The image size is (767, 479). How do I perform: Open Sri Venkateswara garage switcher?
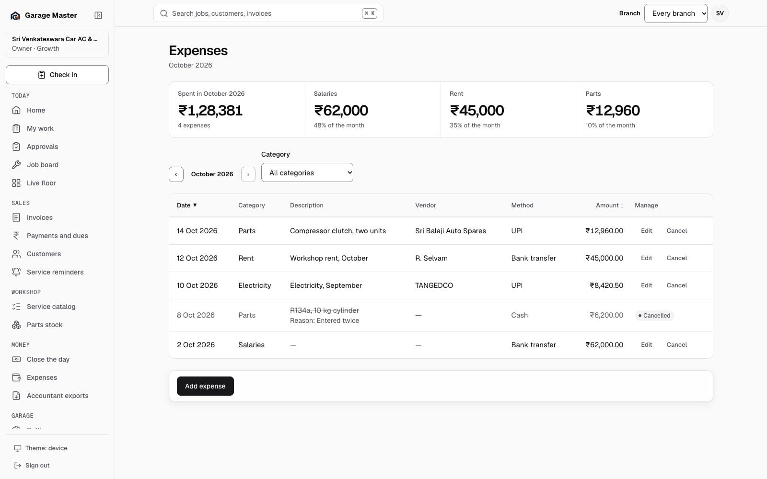57,44
